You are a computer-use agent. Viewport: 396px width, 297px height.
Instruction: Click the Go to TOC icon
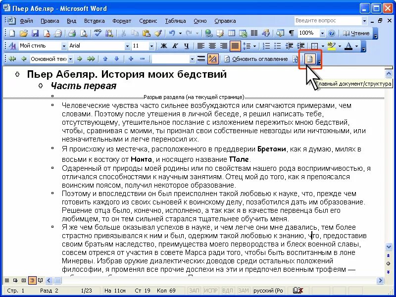click(x=295, y=59)
